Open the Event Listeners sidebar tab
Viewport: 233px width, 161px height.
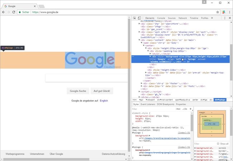click(148, 104)
